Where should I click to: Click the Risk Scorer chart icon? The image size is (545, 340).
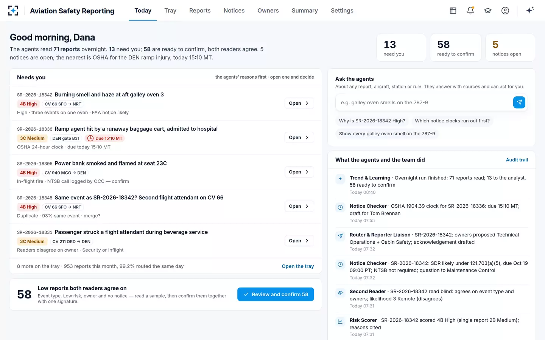340,321
